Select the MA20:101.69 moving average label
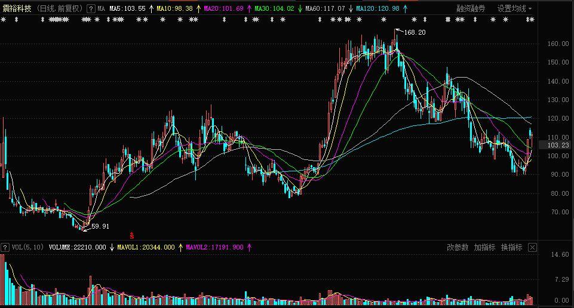The height and width of the screenshot is (308, 574). click(223, 8)
